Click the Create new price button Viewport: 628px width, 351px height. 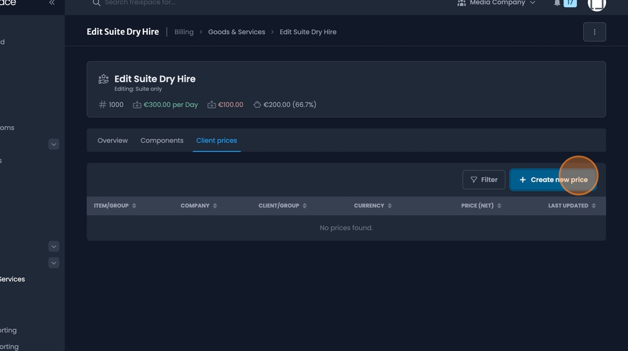[x=553, y=179]
